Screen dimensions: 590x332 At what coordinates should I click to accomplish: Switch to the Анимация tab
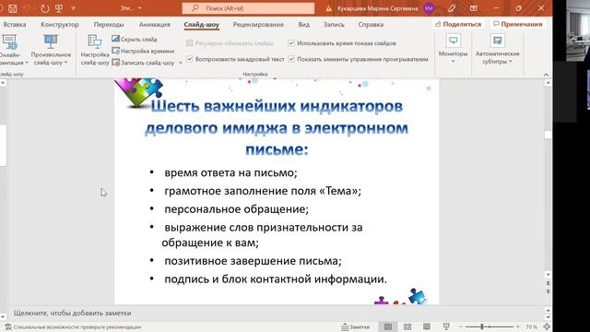pos(154,25)
